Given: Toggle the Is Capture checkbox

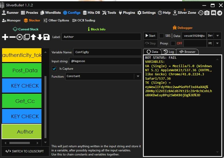Looking at the screenshot, I should [54, 69].
